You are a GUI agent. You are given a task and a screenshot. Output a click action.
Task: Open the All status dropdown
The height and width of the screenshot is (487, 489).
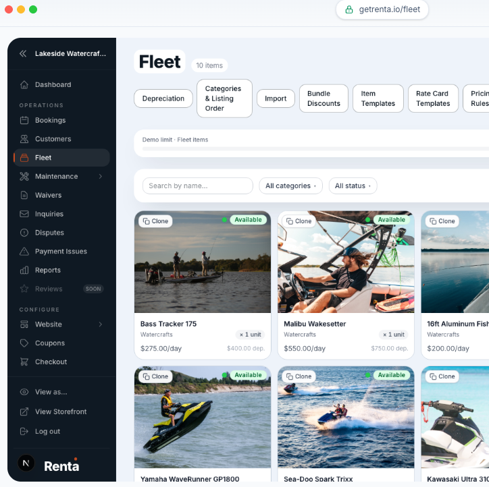(353, 186)
